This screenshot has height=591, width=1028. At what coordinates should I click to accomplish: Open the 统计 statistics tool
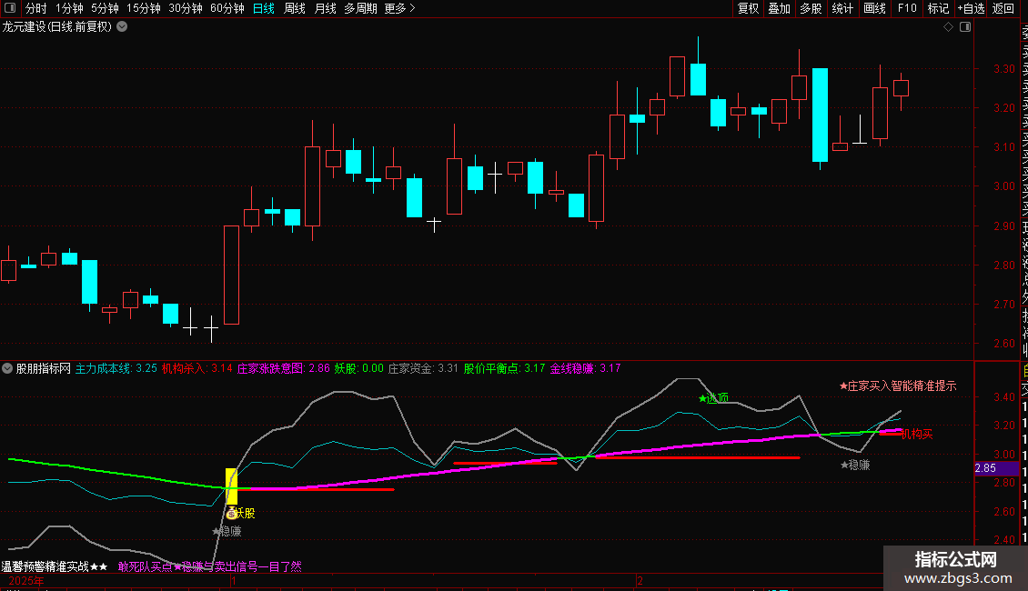tap(842, 8)
